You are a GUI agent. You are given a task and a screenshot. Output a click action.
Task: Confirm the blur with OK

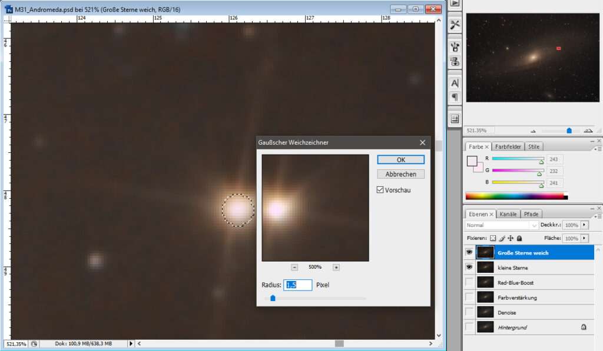(400, 160)
